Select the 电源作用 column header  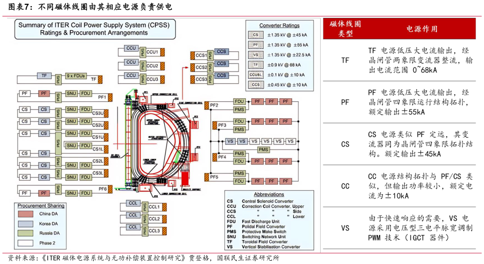[422, 29]
